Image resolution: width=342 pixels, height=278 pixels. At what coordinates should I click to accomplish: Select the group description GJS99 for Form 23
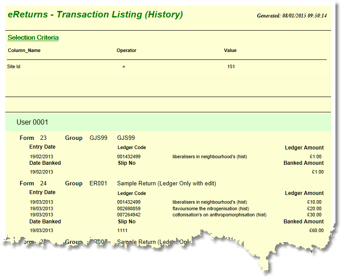tap(126, 138)
